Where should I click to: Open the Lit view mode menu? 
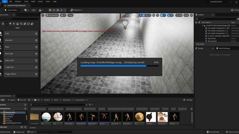[x=63, y=15]
